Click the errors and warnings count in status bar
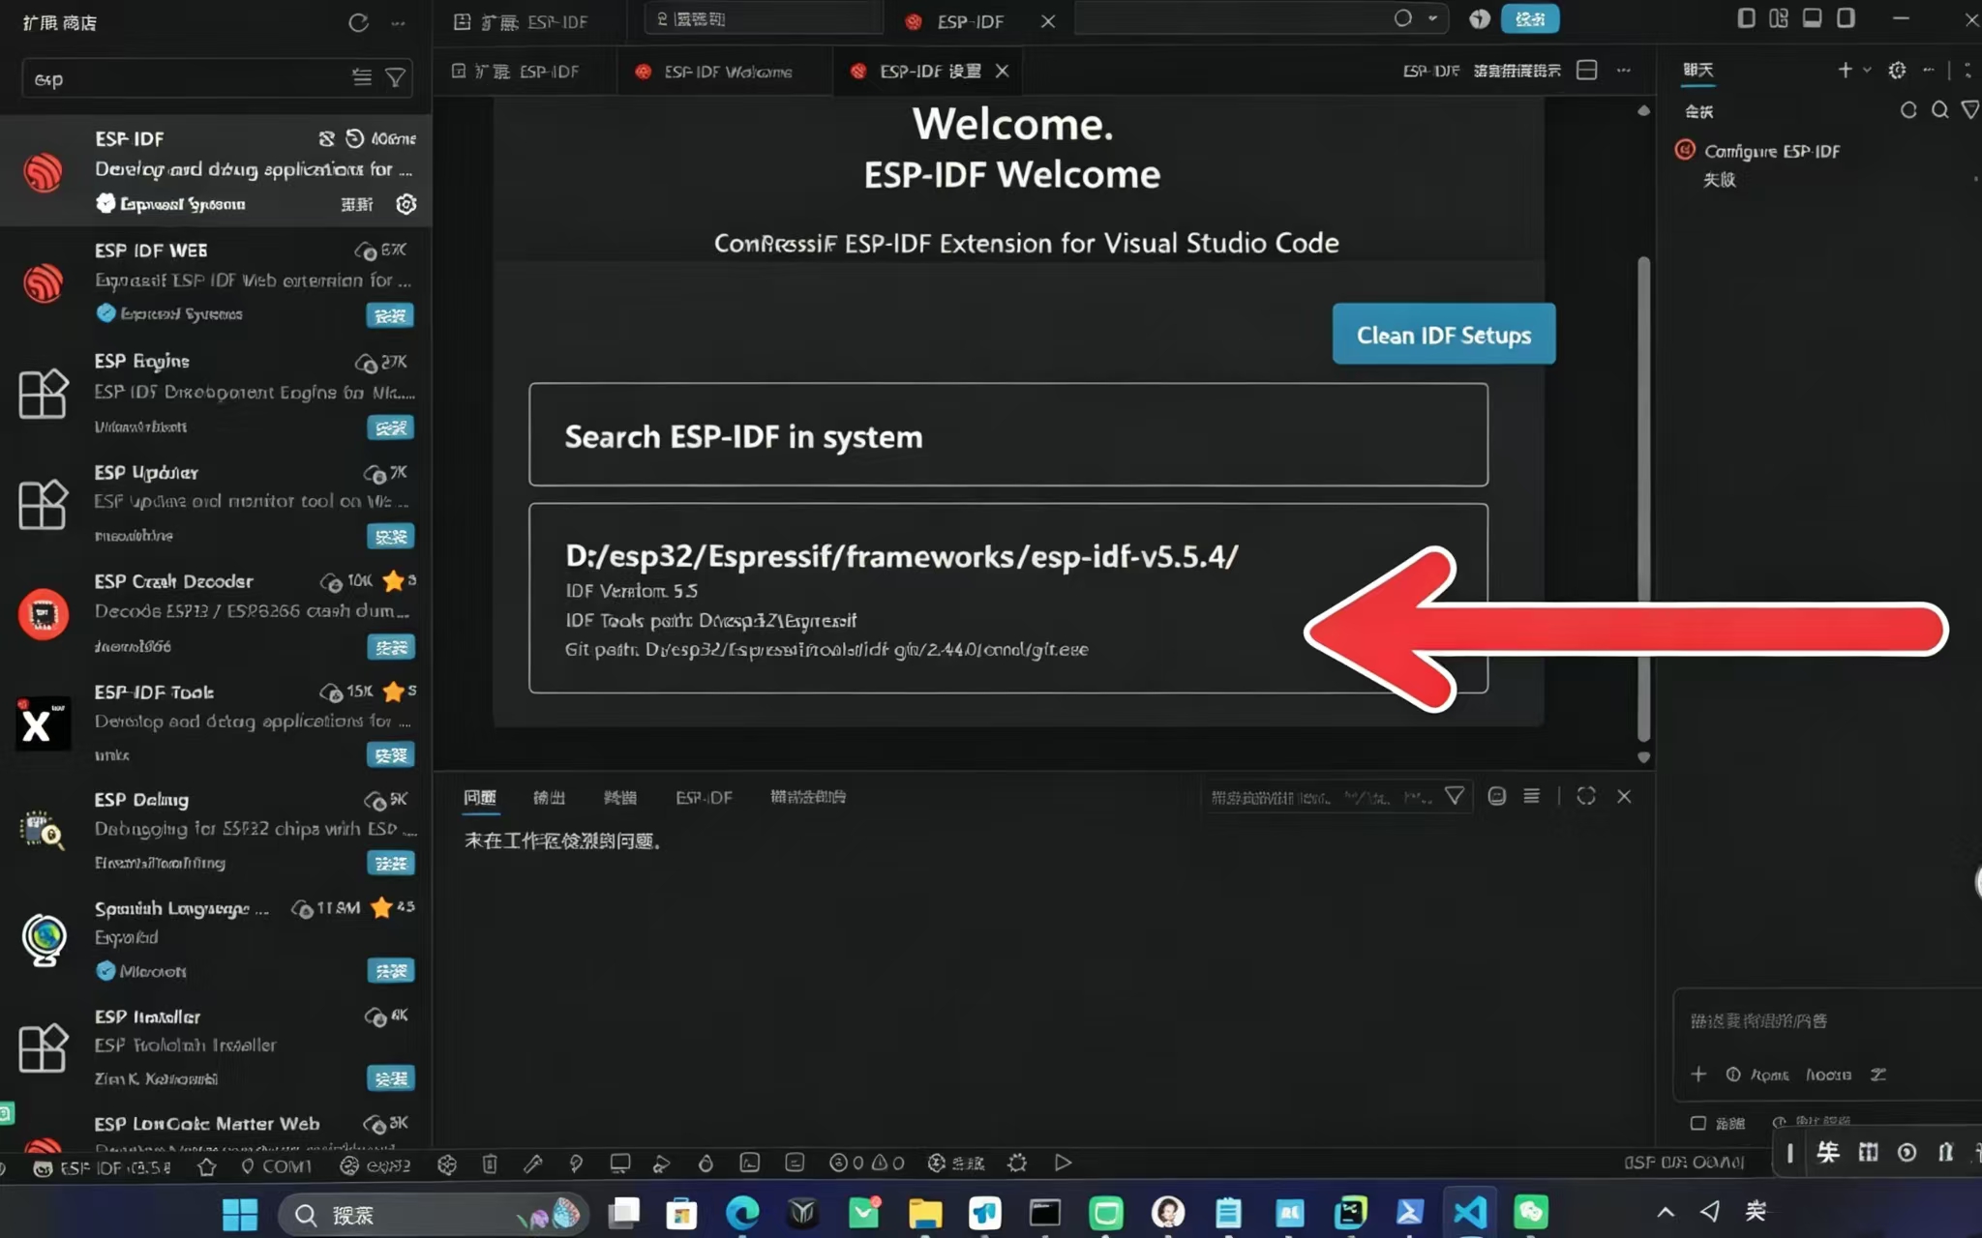The height and width of the screenshot is (1238, 1982). click(x=867, y=1164)
